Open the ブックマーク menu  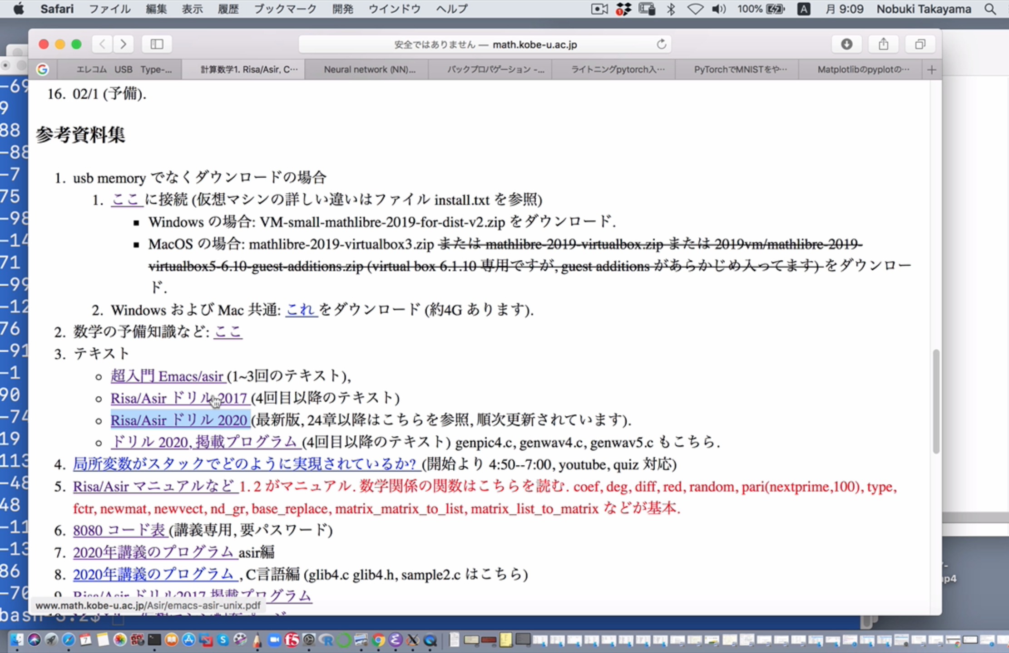pyautogui.click(x=285, y=9)
